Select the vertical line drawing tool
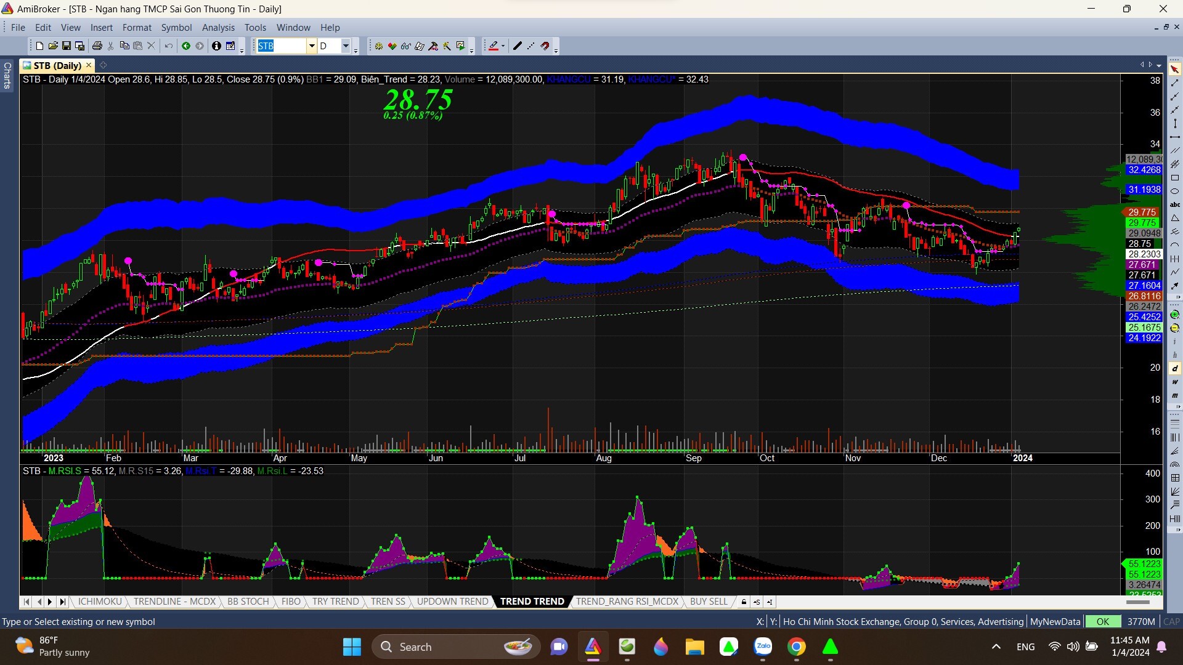The width and height of the screenshot is (1183, 665). (1175, 123)
